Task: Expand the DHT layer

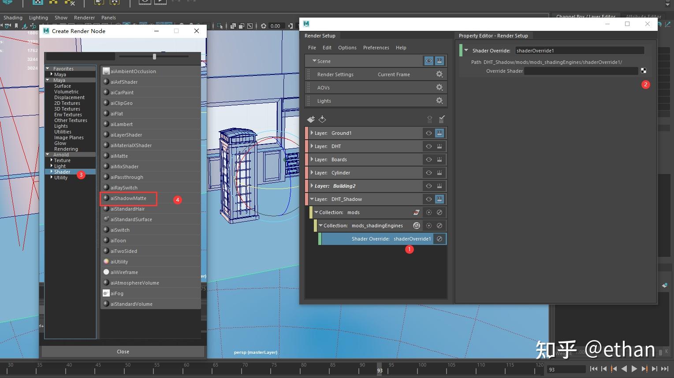Action: [312, 146]
